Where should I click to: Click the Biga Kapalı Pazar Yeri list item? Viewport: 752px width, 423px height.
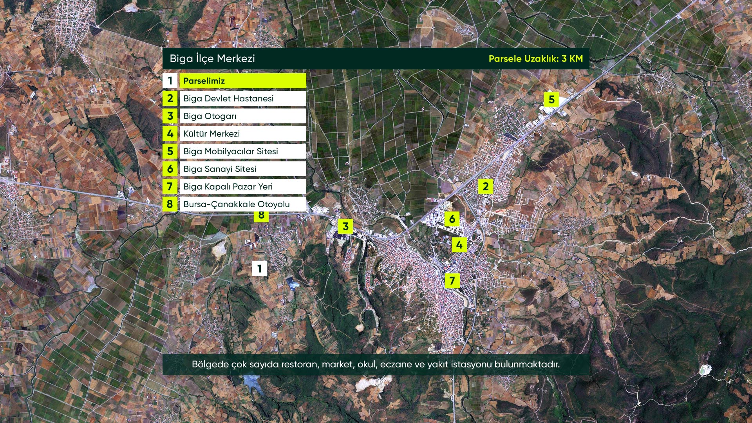(242, 187)
